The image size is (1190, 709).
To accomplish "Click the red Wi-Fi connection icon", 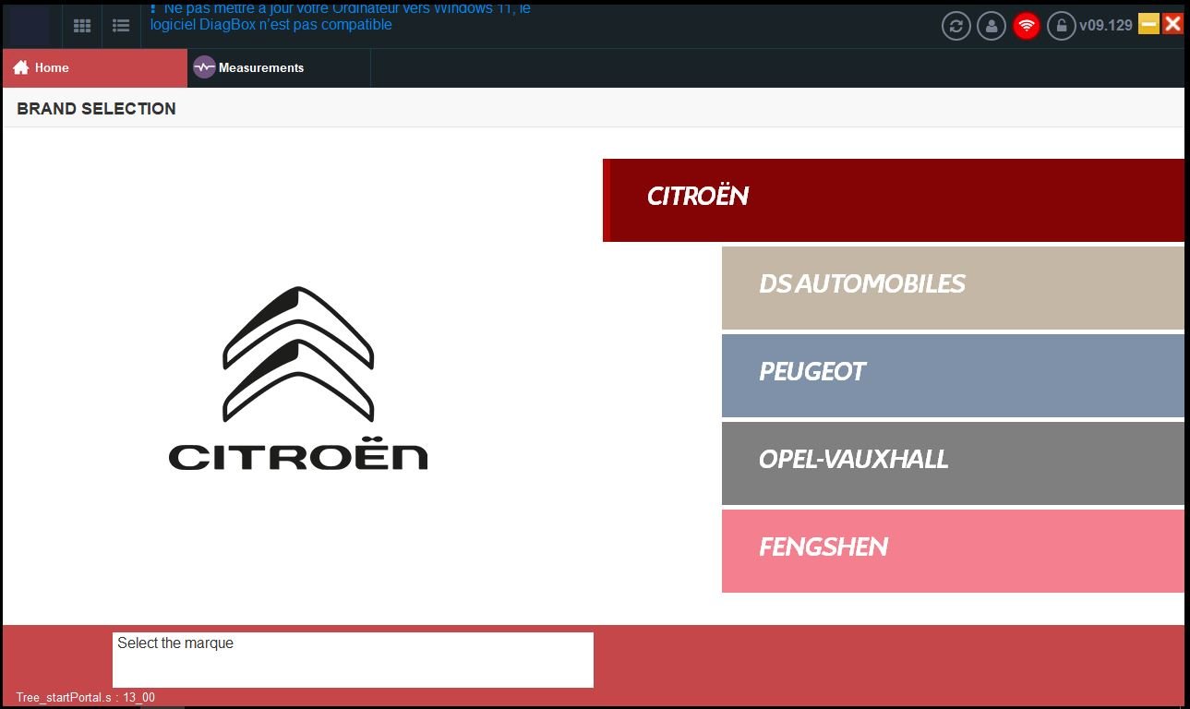I will [1027, 26].
